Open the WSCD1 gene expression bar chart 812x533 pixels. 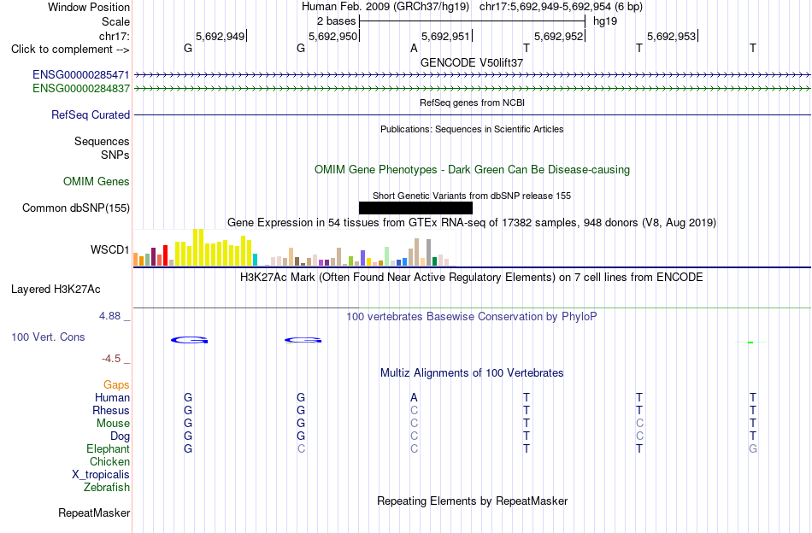[294, 248]
